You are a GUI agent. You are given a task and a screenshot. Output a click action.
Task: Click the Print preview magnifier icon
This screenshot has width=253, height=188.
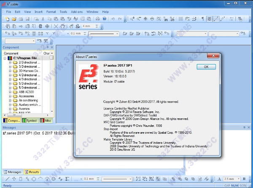click(89, 19)
